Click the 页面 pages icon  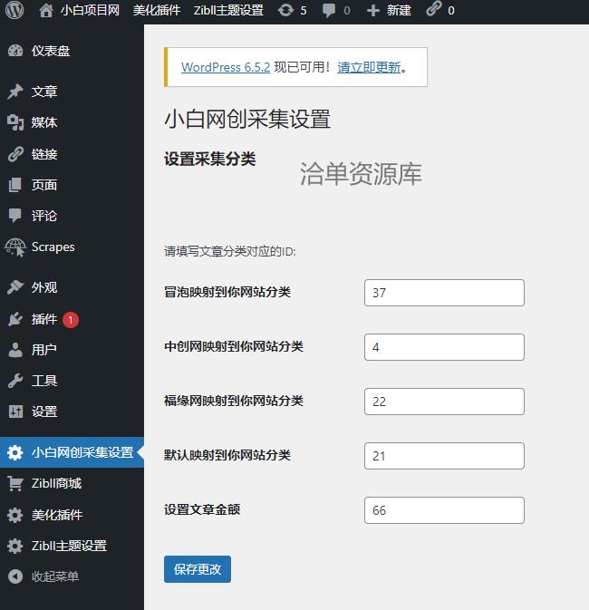15,185
